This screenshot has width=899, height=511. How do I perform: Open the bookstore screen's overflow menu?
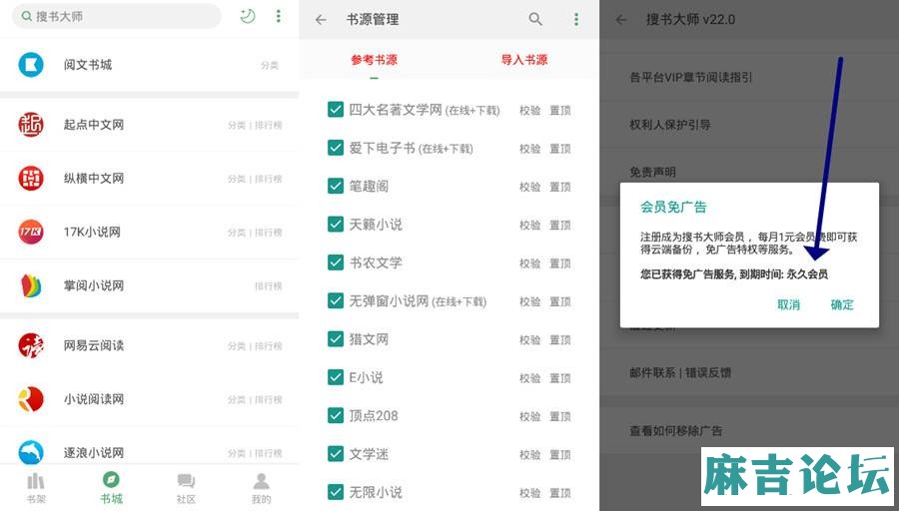[279, 16]
